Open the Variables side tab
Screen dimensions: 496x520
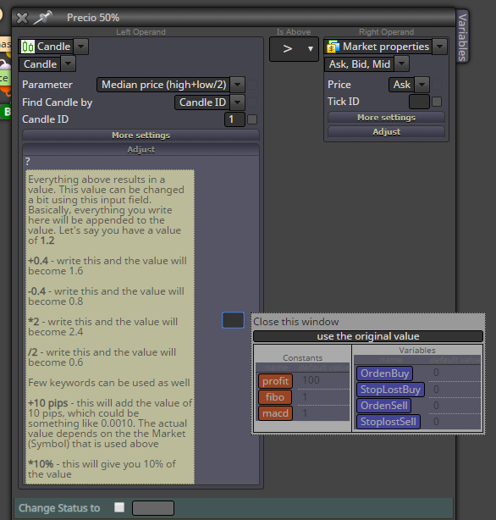462,36
